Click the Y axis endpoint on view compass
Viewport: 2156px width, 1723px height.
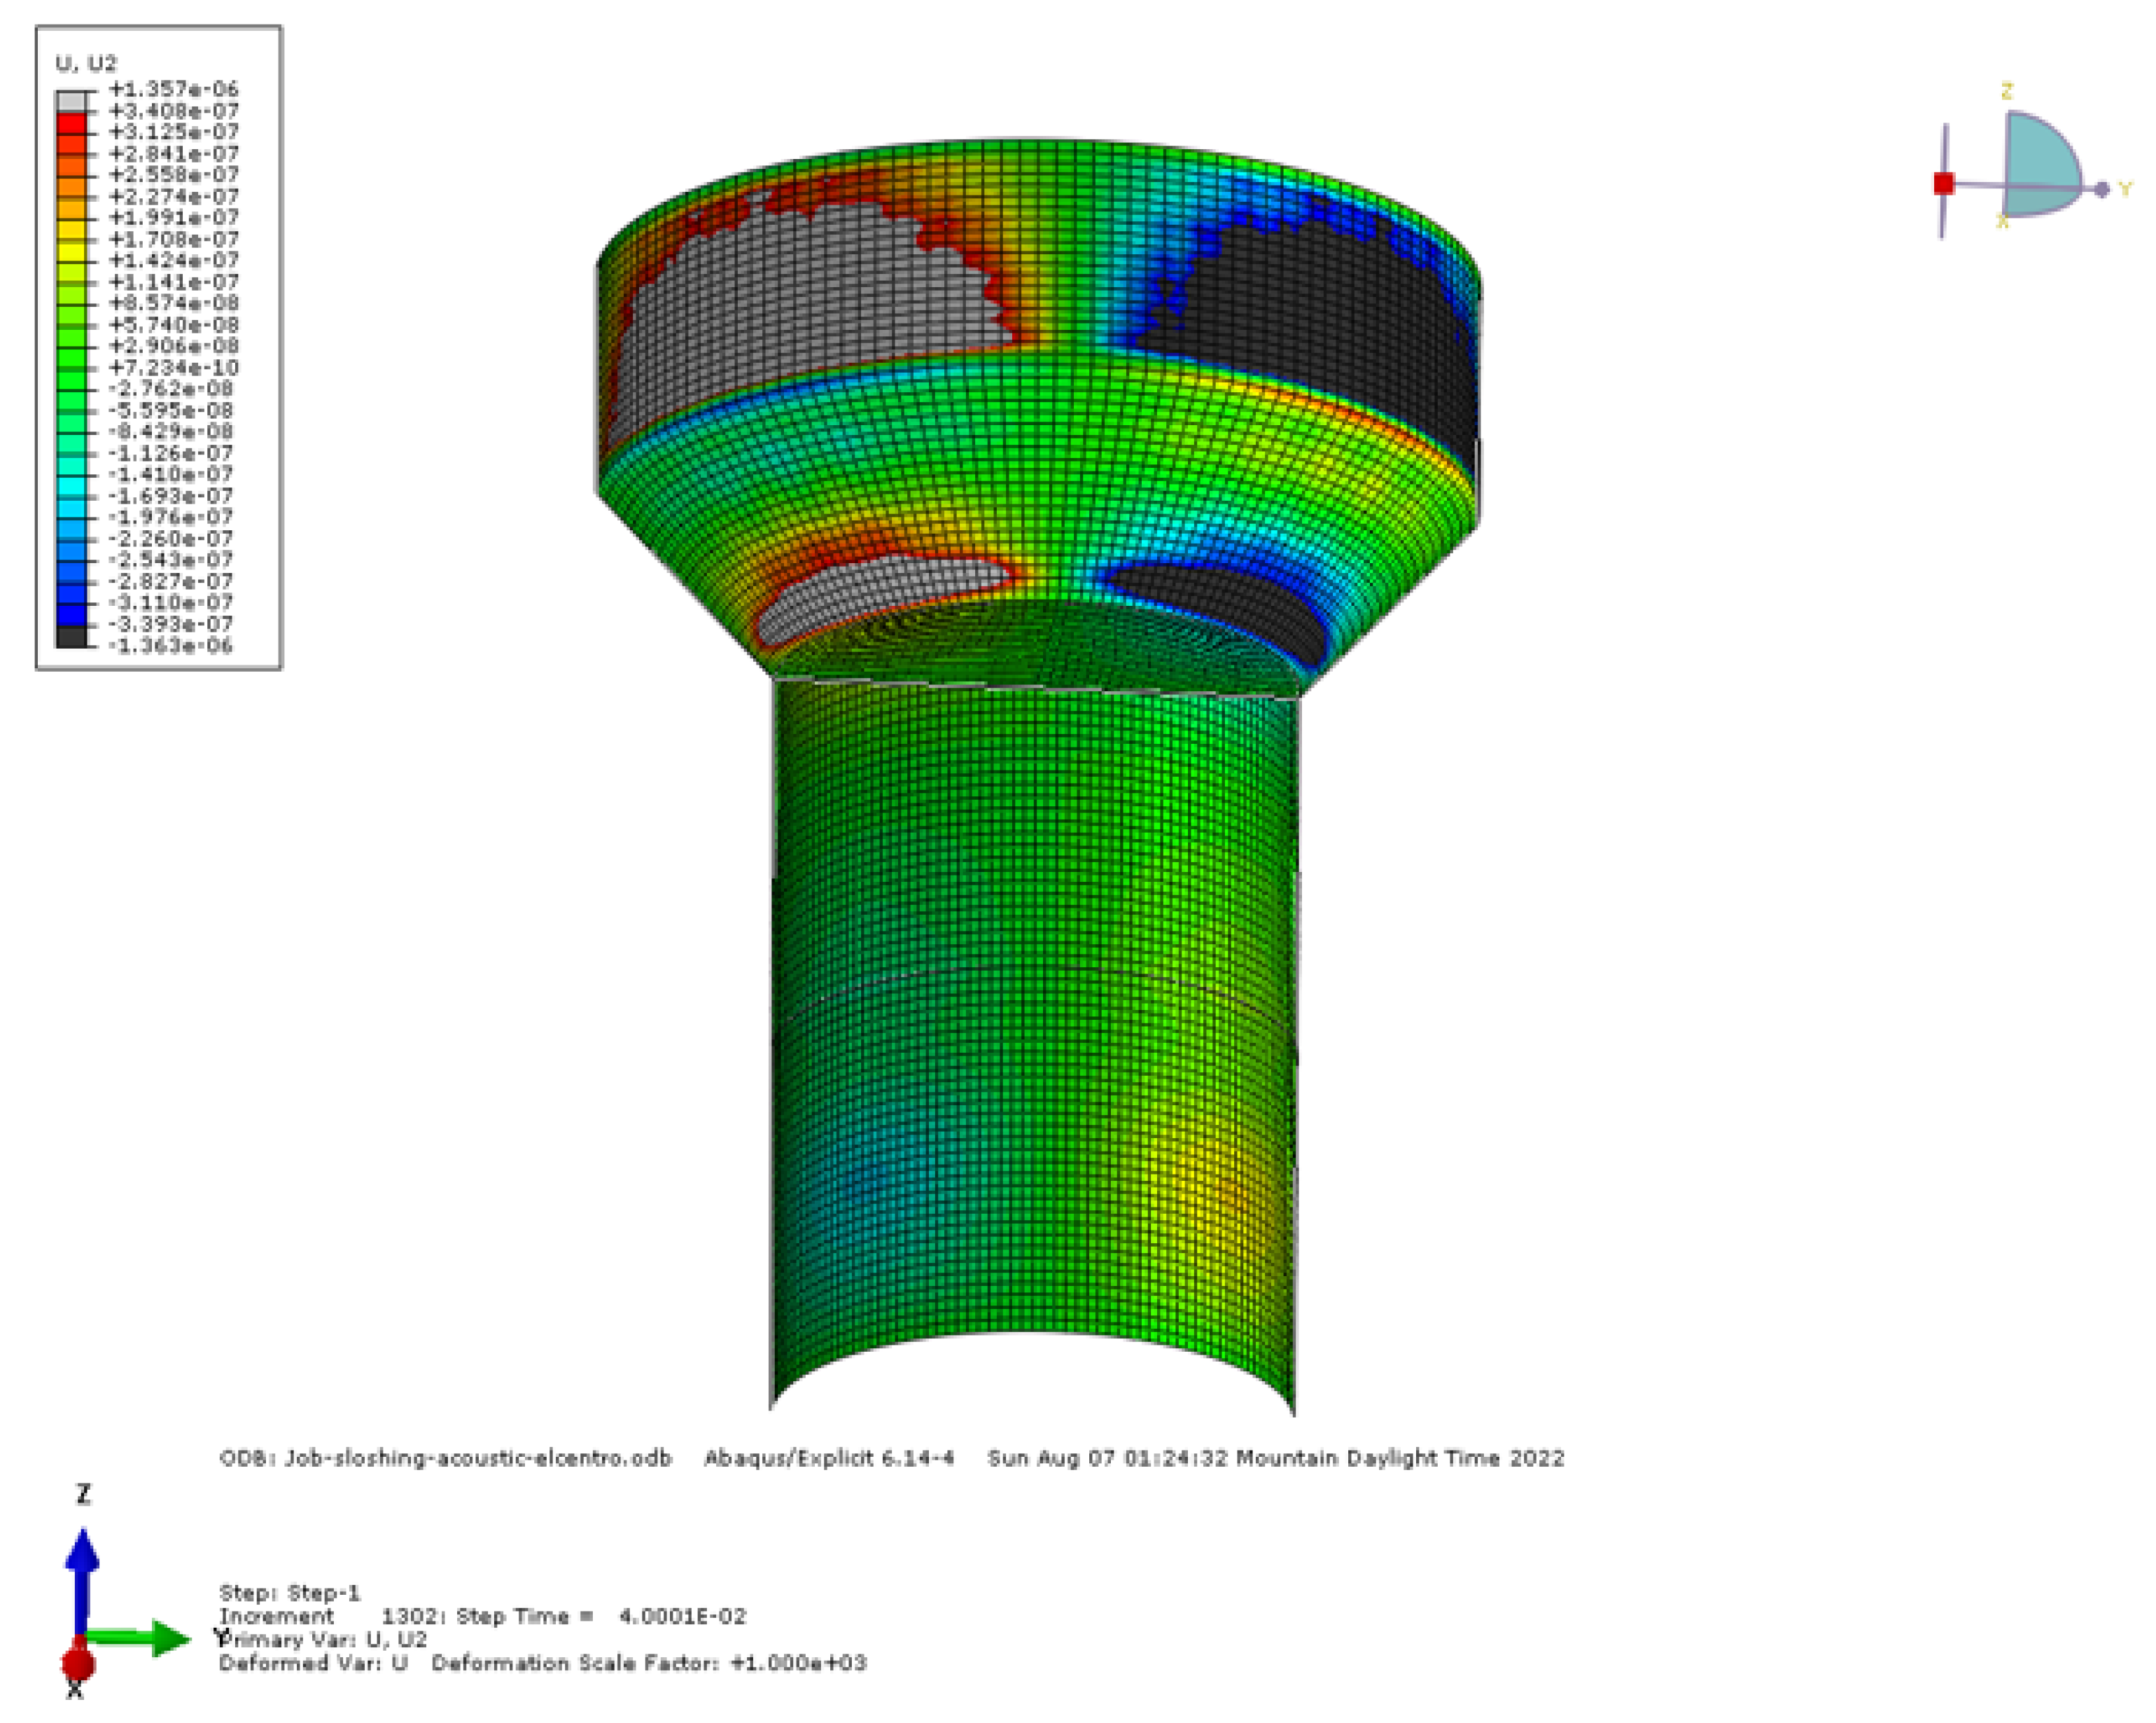[2101, 189]
